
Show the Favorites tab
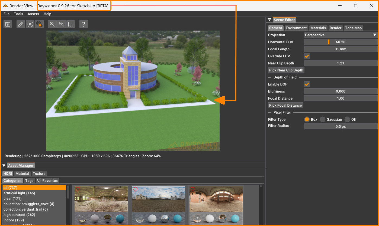click(47, 181)
